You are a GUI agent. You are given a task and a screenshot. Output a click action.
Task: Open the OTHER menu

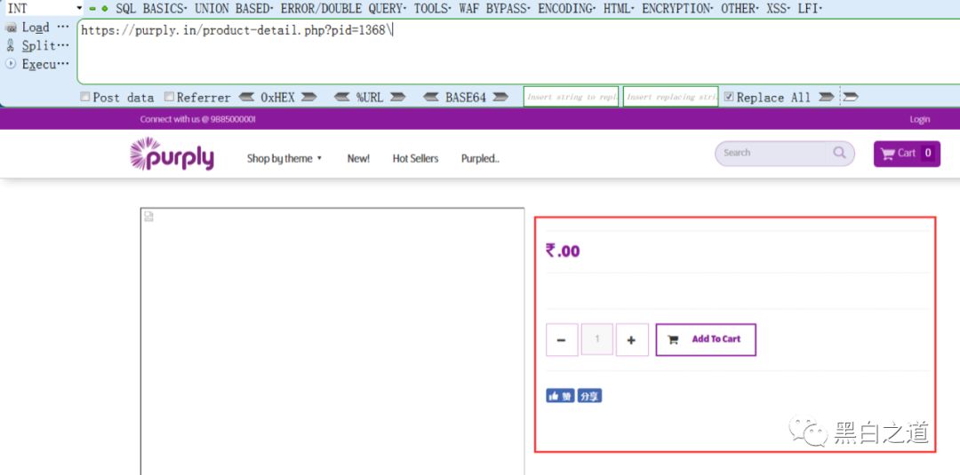click(740, 9)
